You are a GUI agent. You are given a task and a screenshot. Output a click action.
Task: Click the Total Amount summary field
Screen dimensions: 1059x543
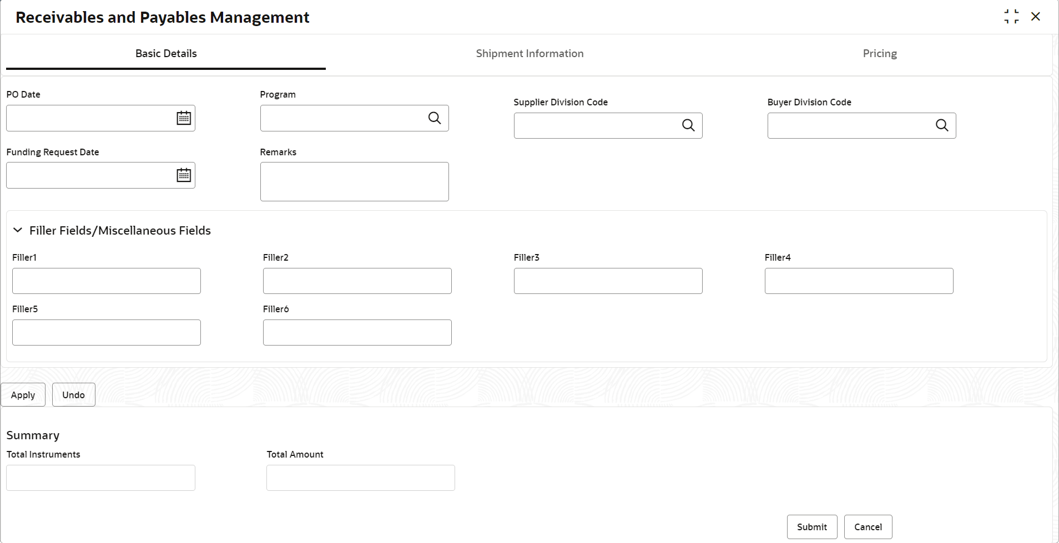point(360,478)
